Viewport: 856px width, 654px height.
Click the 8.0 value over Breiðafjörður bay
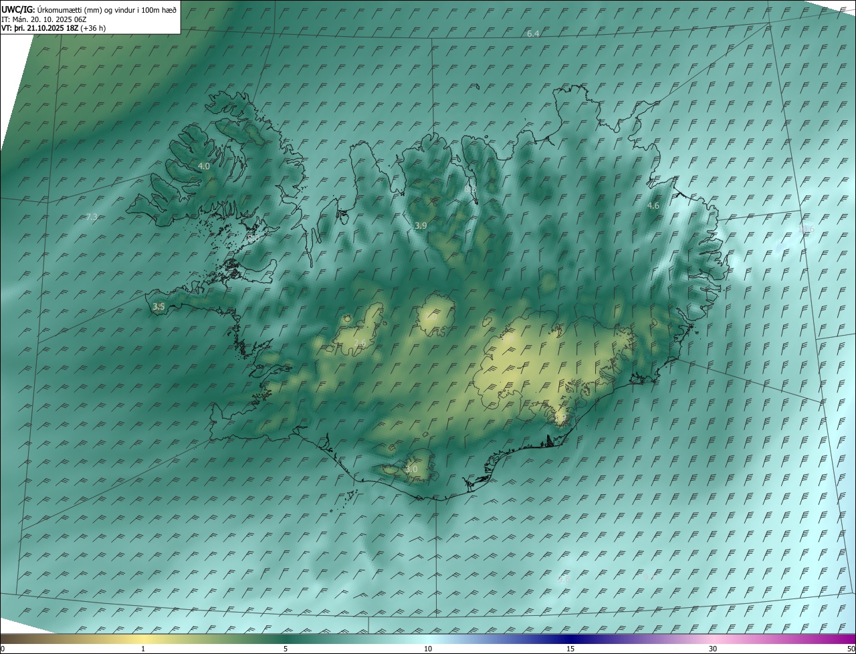[x=253, y=238]
